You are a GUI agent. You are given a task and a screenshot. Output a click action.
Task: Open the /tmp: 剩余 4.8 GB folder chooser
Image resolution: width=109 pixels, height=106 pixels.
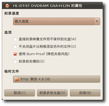pyautogui.click(x=56, y=79)
